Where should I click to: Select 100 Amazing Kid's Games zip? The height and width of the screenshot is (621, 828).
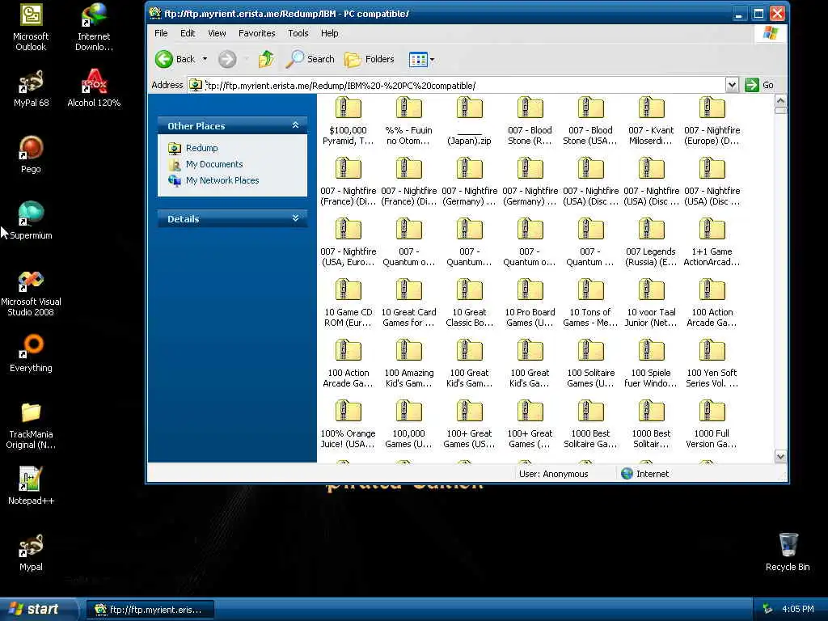[x=408, y=364]
